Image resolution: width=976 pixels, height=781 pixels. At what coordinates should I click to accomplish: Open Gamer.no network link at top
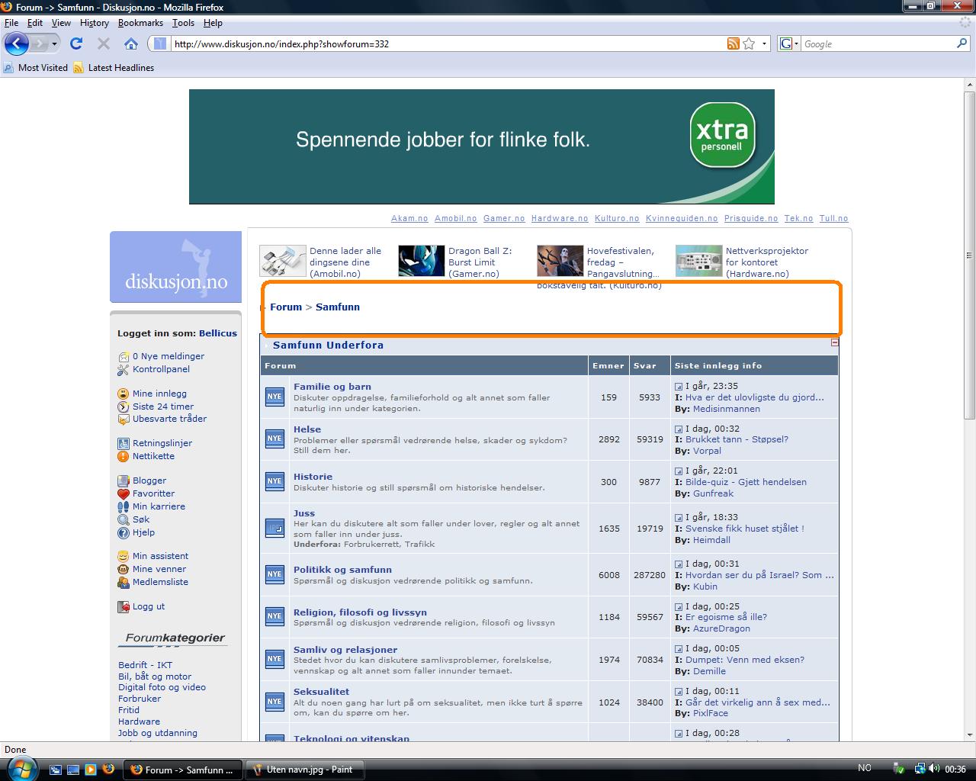504,218
